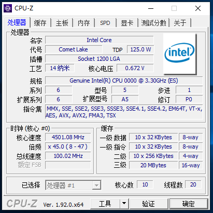Select the 处理器 tab
Screen dimensions: 213x213
(17, 22)
